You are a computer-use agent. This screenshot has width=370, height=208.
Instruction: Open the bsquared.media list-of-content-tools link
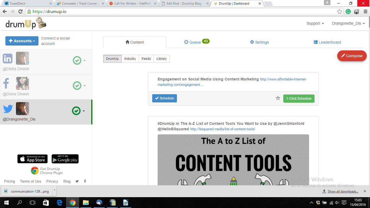pos(223,129)
